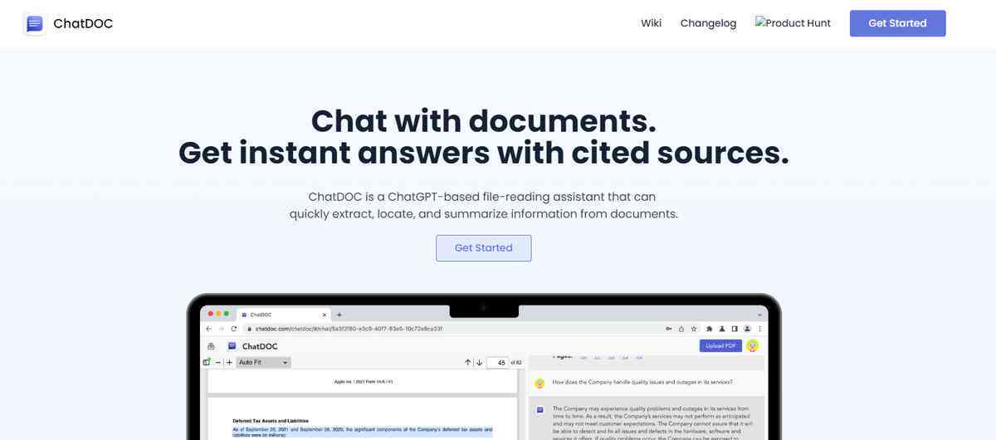996x440 pixels.
Task: Click the solid Get Started header button
Action: click(897, 23)
